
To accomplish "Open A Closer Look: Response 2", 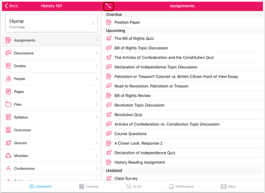I will coord(182,143).
